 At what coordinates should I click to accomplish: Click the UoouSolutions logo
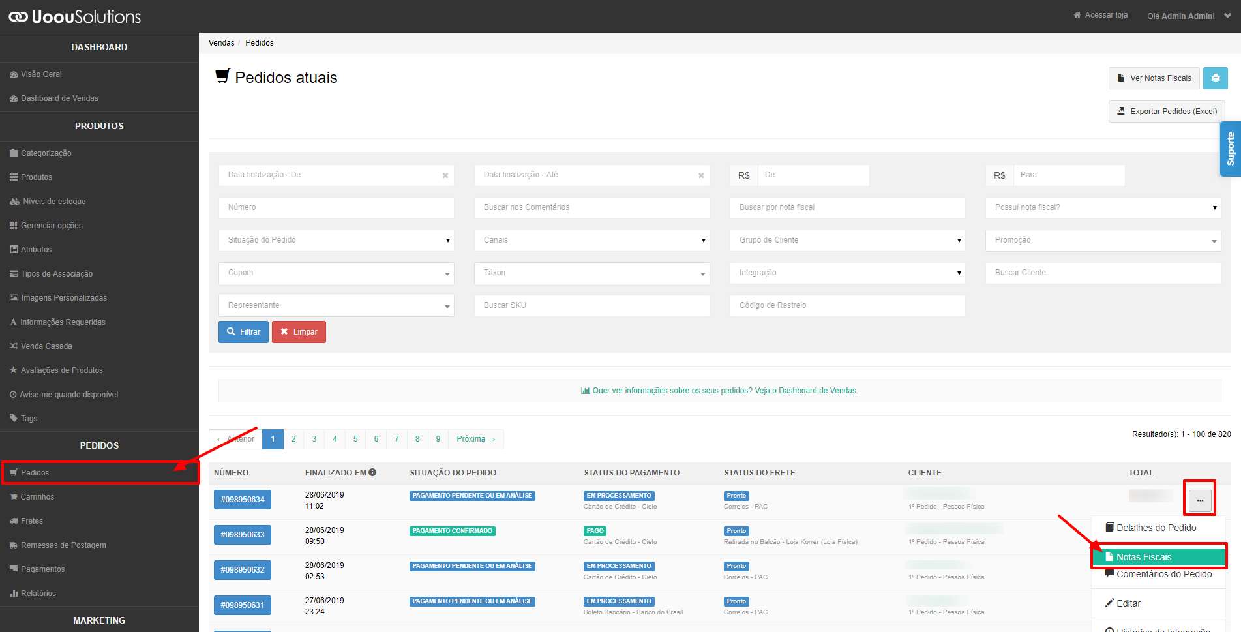[74, 16]
